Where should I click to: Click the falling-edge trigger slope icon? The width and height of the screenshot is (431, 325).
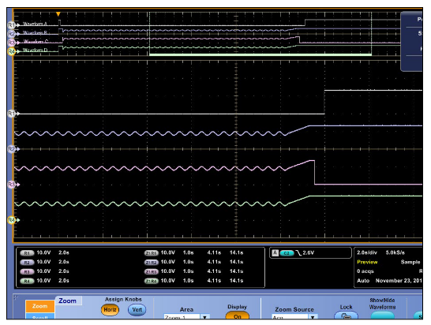[x=298, y=253]
